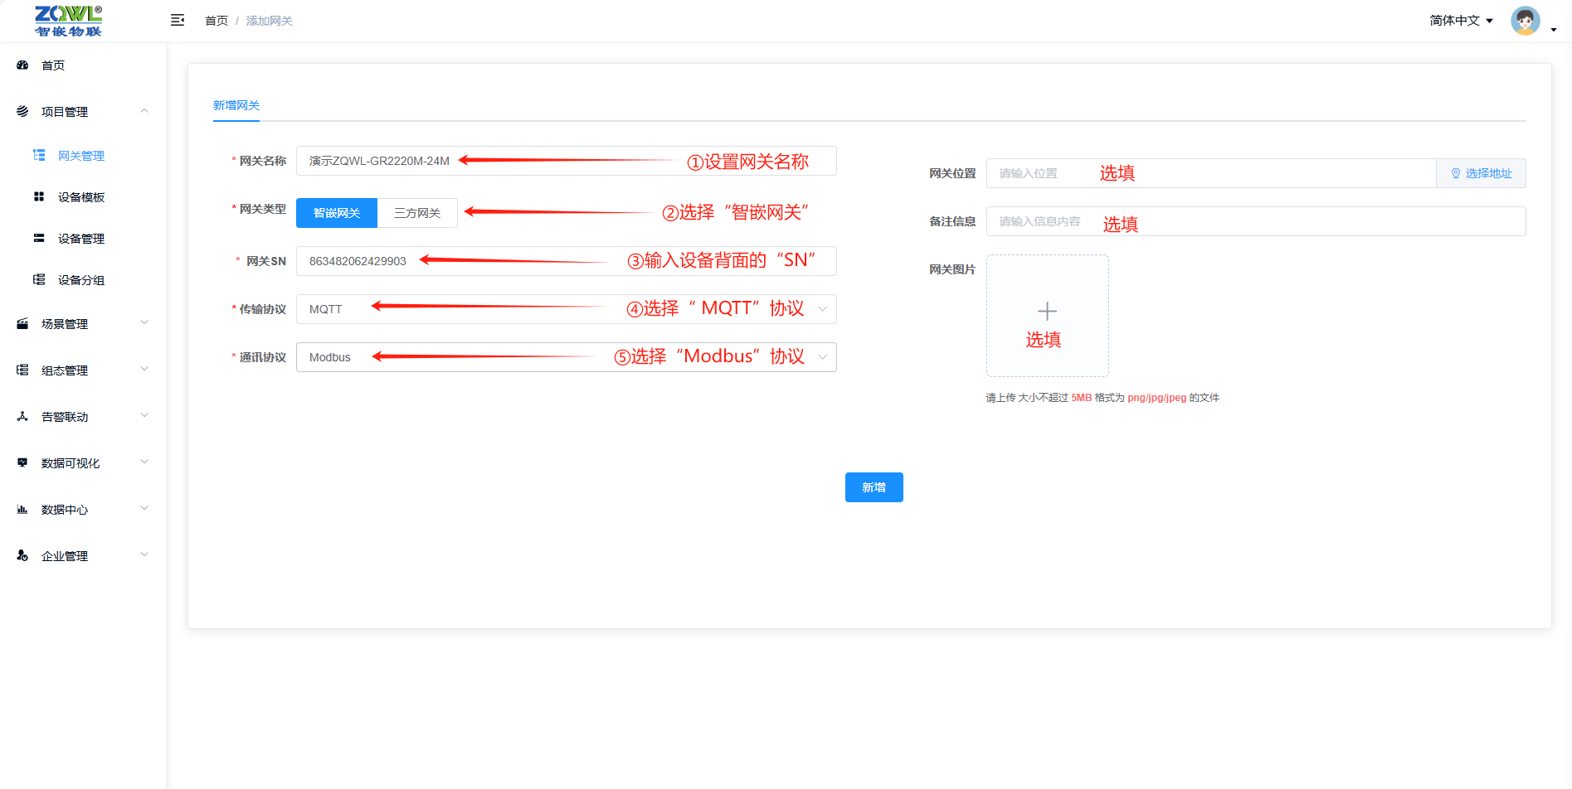Open the 传输协议 MQTT dropdown
1572x789 pixels.
[x=566, y=309]
